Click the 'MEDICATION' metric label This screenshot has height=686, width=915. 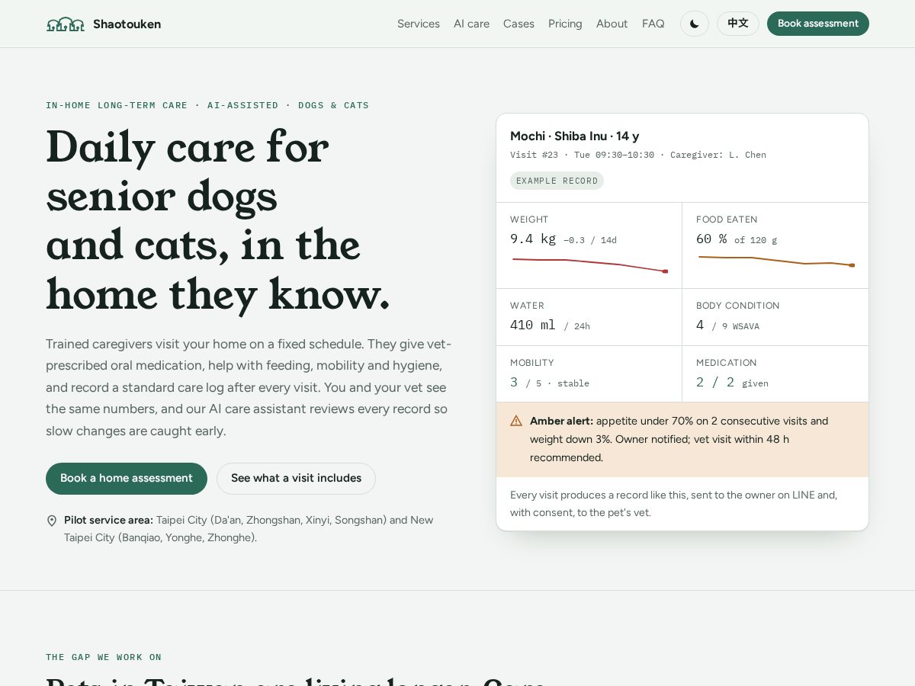click(727, 363)
